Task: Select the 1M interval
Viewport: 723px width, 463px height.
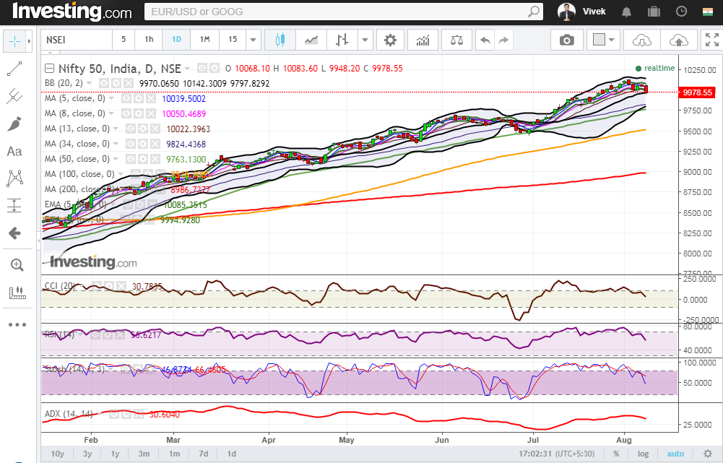Action: coord(204,40)
